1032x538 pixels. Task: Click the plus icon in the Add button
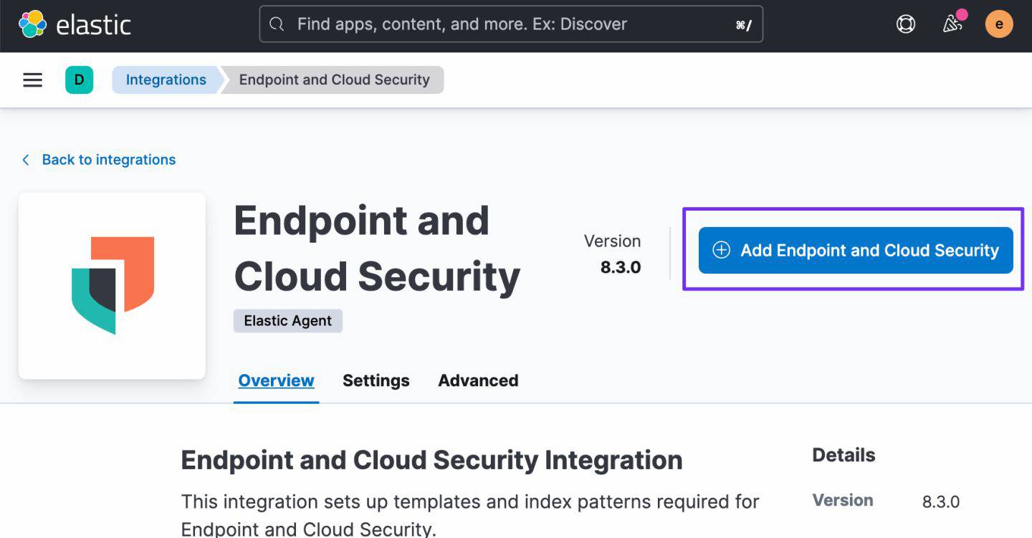721,250
